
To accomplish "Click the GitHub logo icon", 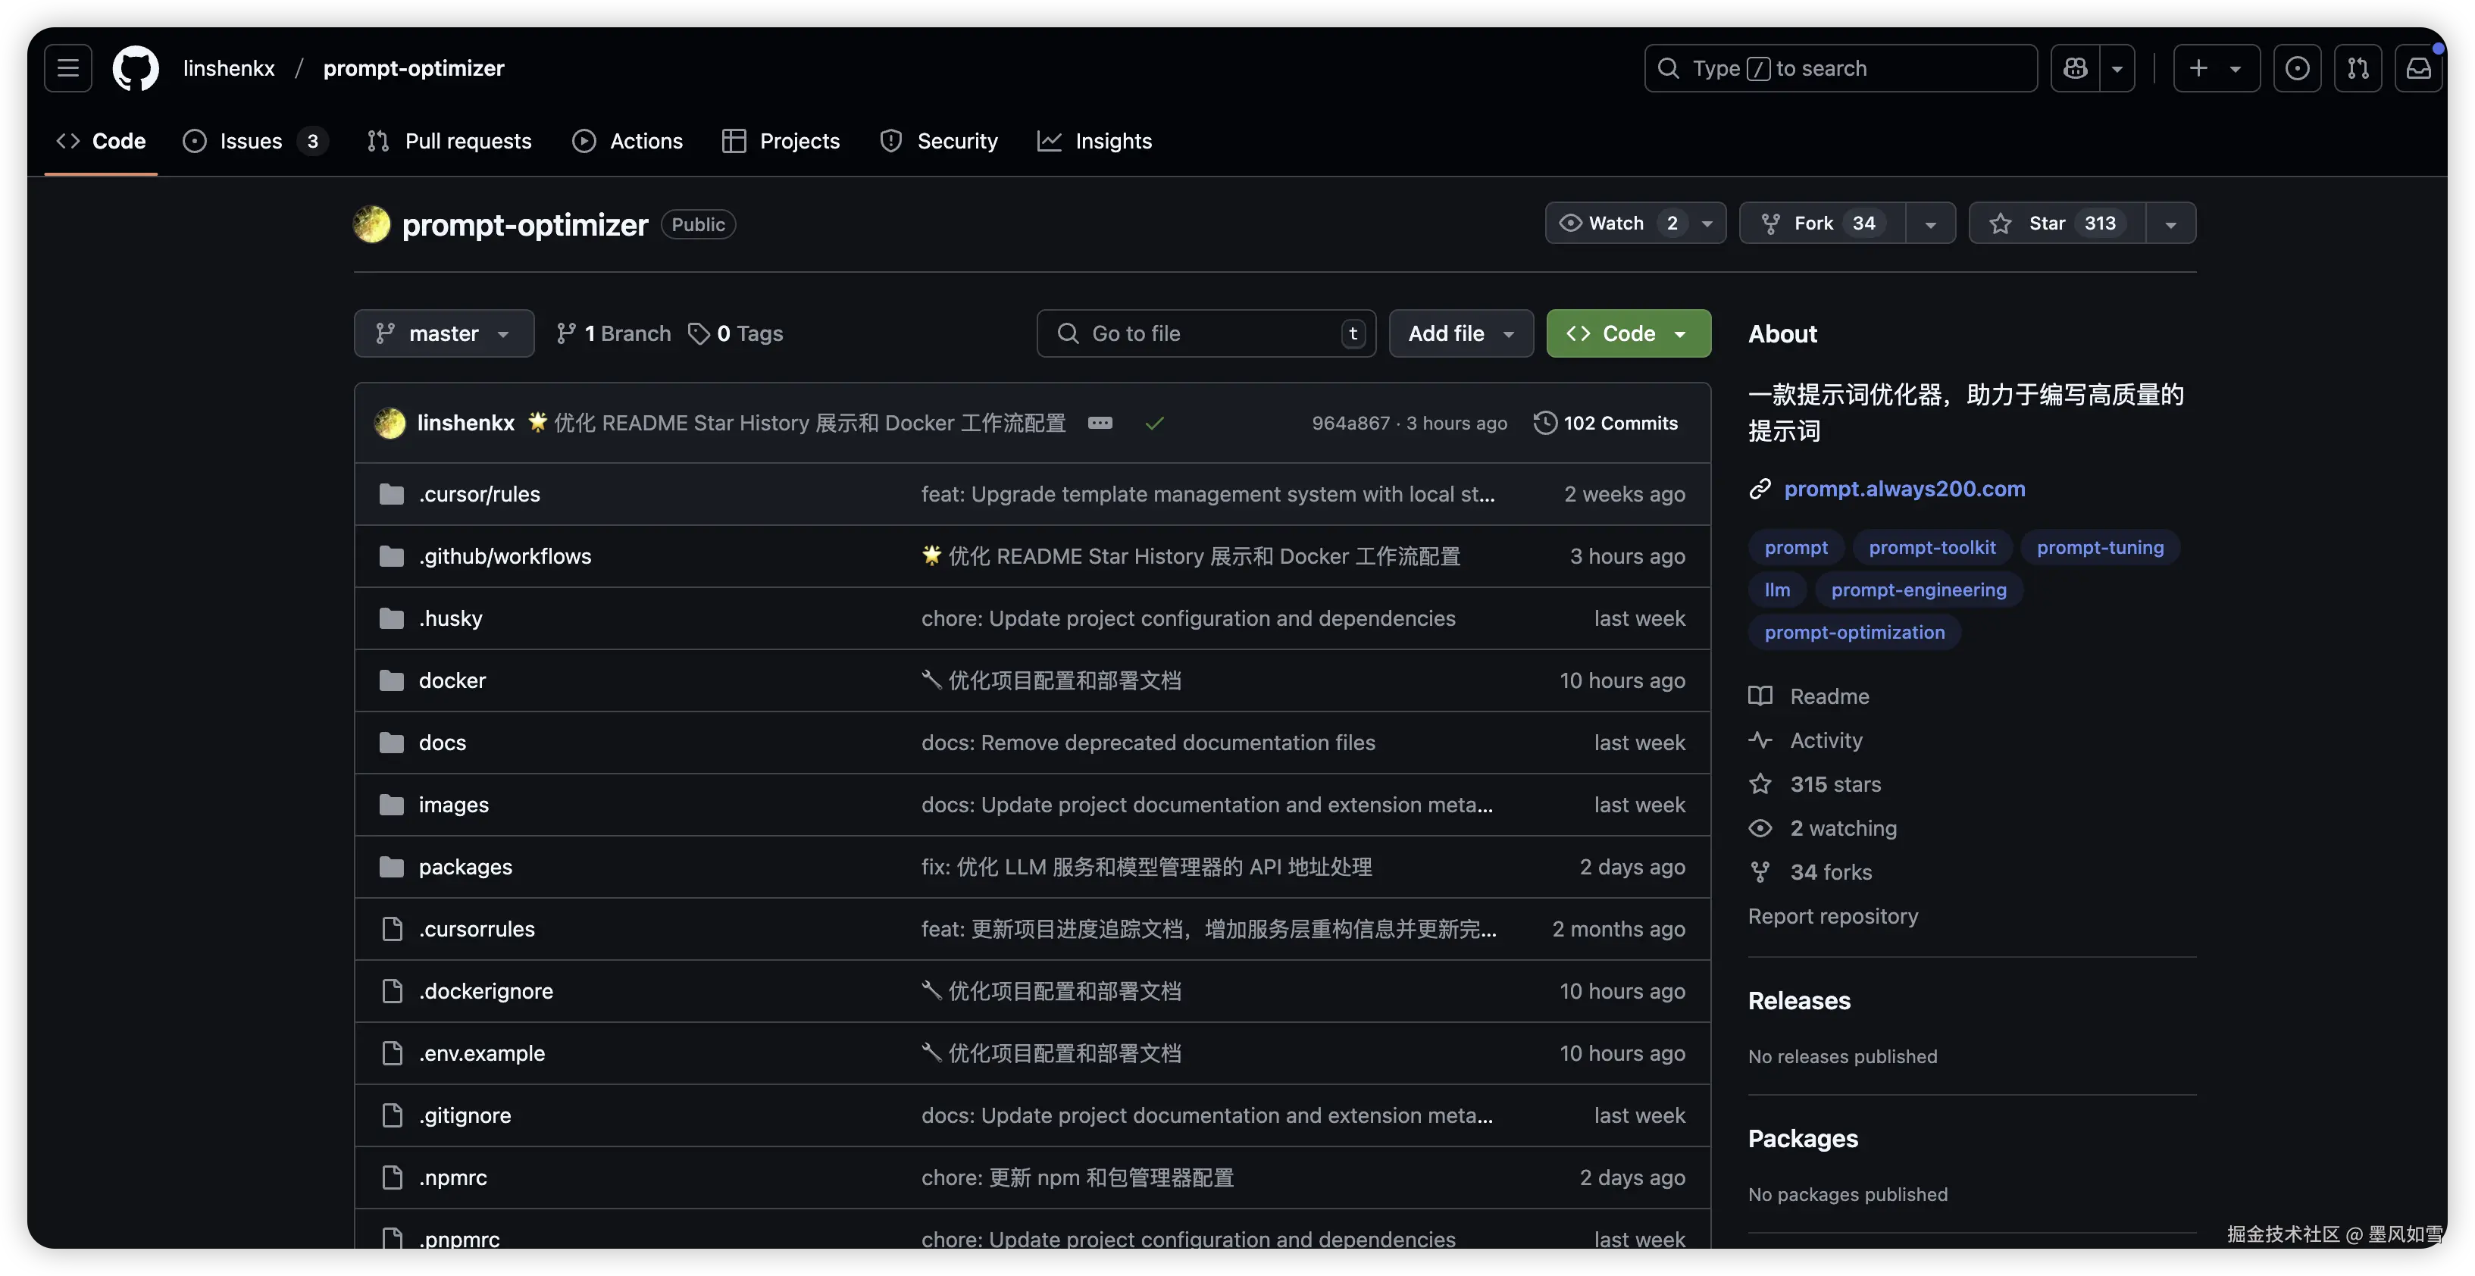I will coord(136,68).
